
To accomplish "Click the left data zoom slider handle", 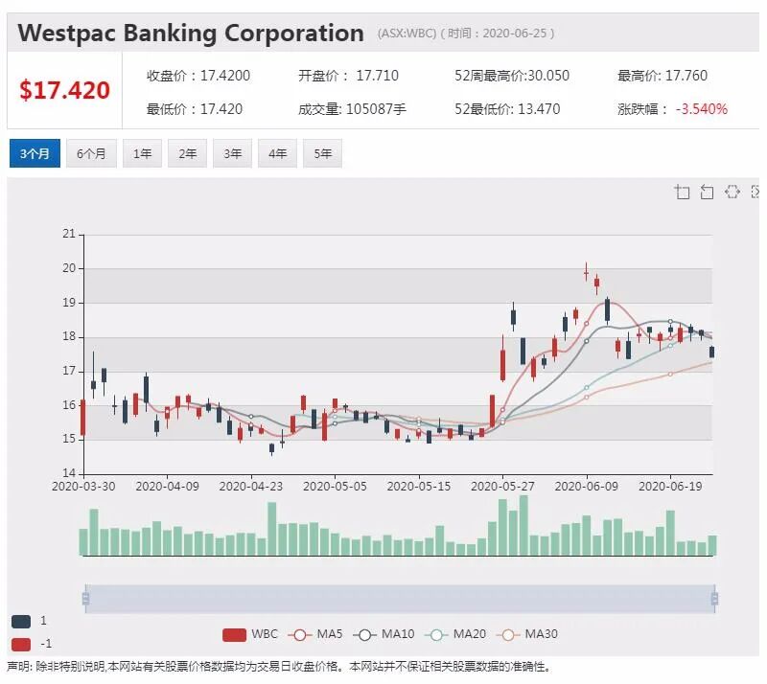I will (x=85, y=599).
